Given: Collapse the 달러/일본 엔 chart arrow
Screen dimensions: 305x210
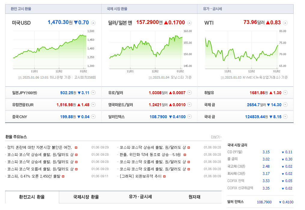Looking at the screenshot, I should [189, 23].
